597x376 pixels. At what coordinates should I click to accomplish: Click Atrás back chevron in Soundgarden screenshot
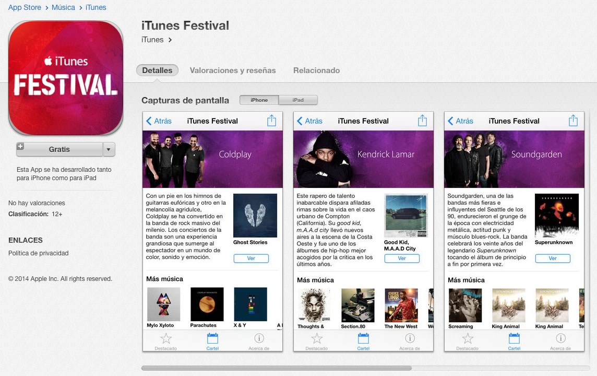(450, 121)
